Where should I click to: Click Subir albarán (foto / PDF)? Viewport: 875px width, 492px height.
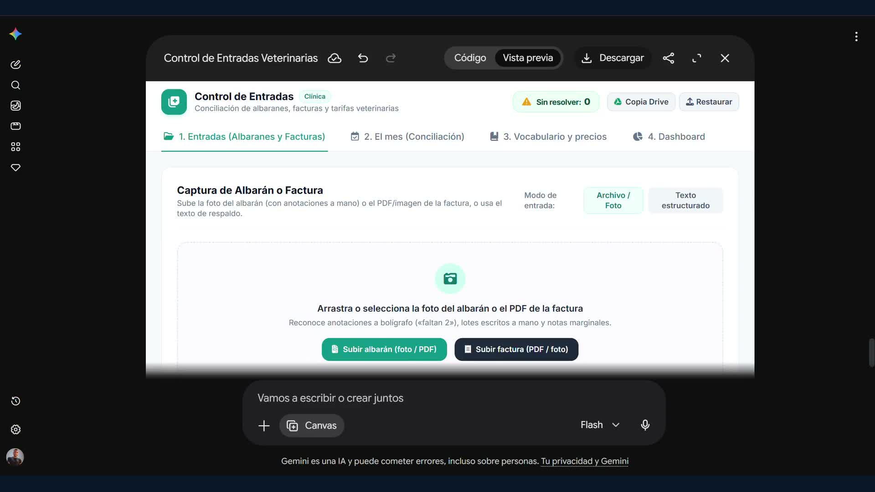[384, 349]
